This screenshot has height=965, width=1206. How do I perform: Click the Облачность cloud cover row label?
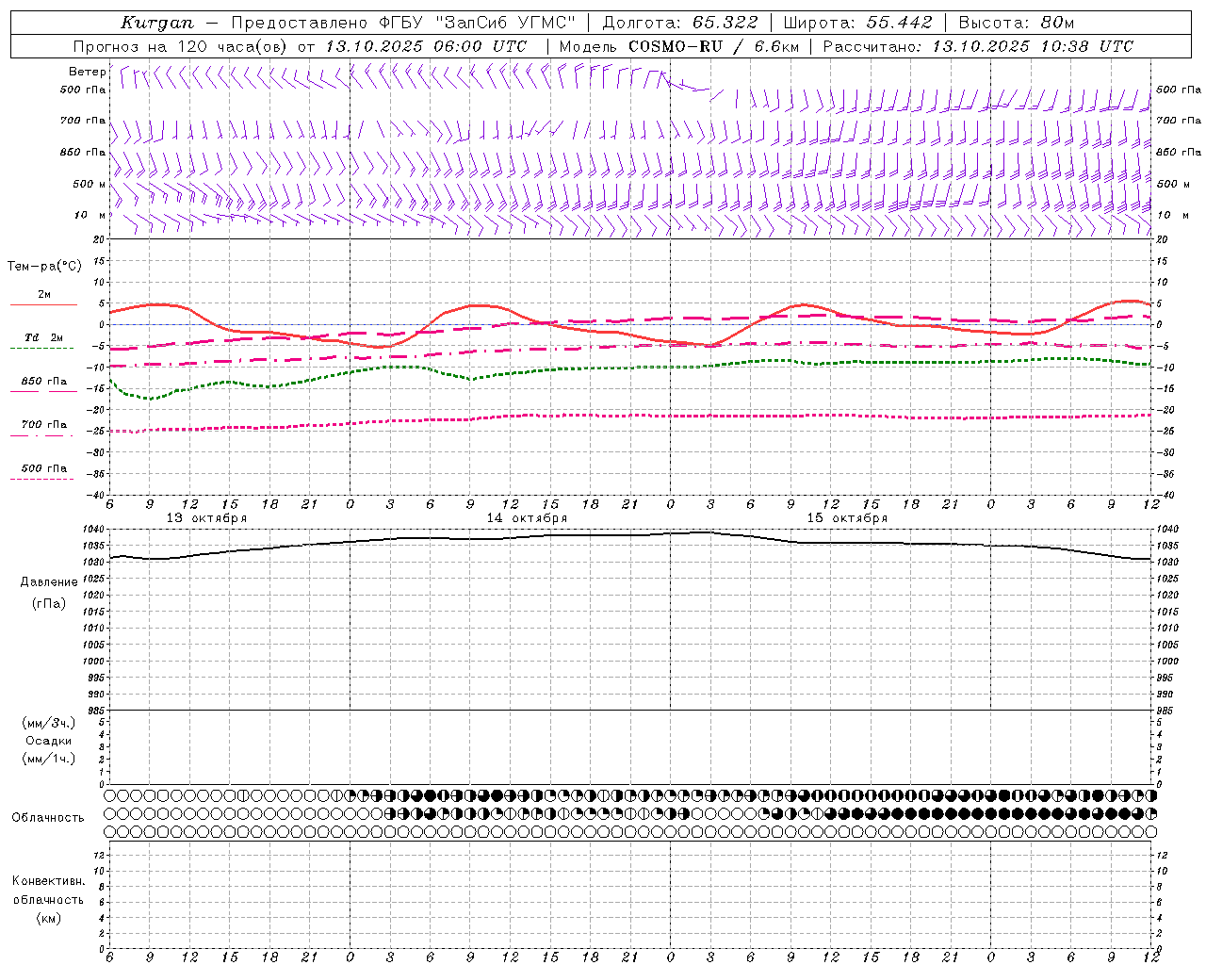(x=48, y=818)
